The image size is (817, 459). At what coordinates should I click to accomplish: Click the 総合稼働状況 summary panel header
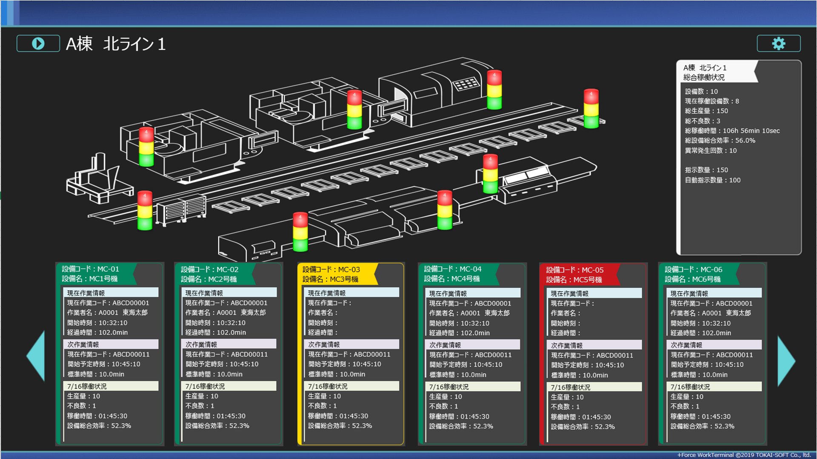coord(715,72)
